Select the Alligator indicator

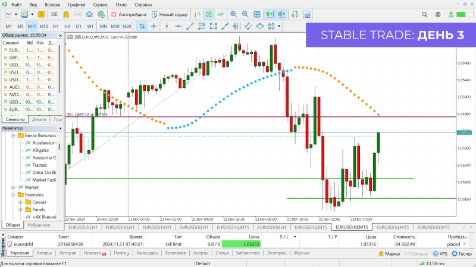[x=40, y=150]
